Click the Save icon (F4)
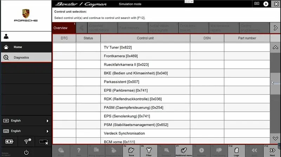281x157 pixels. 131,150
